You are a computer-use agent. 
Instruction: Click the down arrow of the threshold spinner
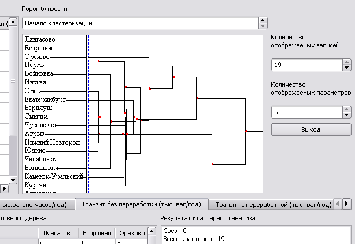(x=263, y=26)
